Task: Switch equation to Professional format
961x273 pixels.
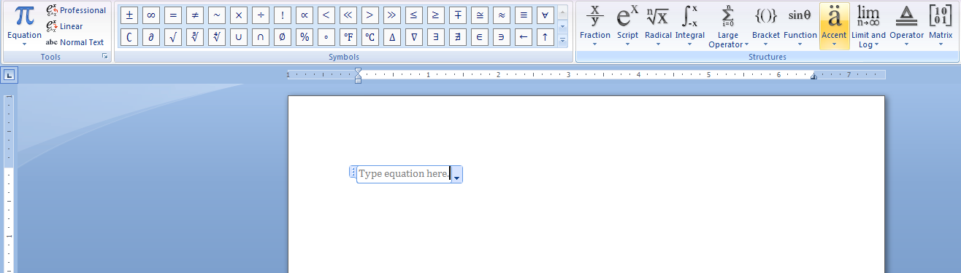Action: coord(76,10)
